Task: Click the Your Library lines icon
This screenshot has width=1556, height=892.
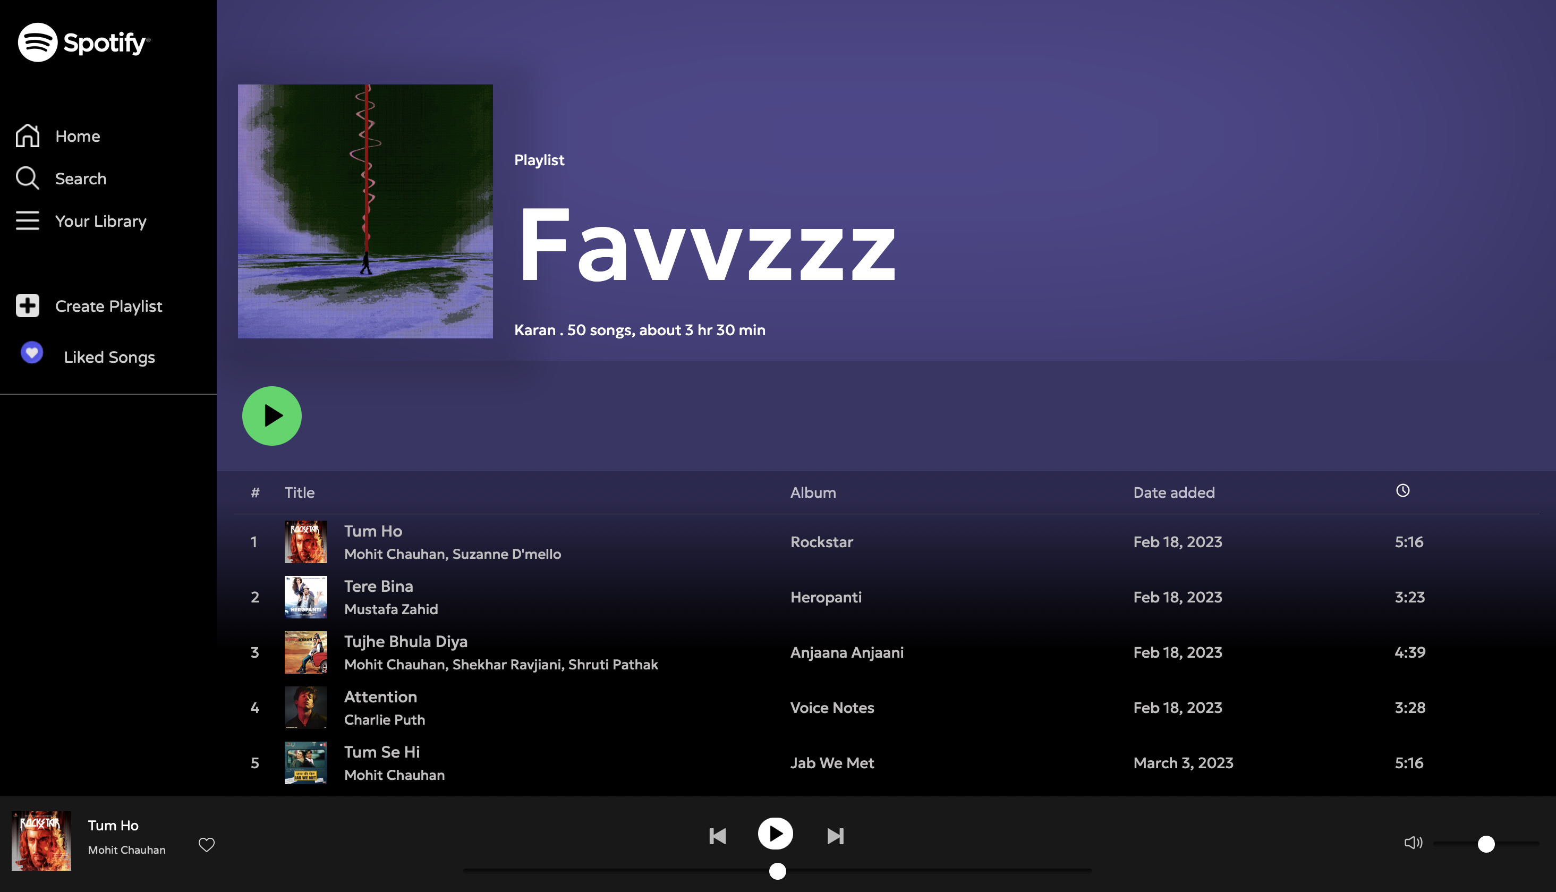Action: coord(28,220)
